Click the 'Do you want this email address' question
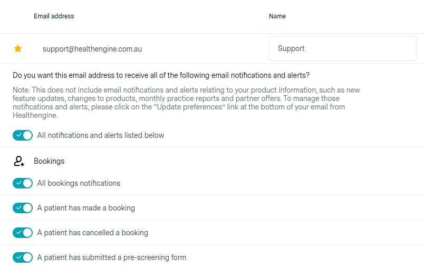424x269 pixels. [x=161, y=75]
